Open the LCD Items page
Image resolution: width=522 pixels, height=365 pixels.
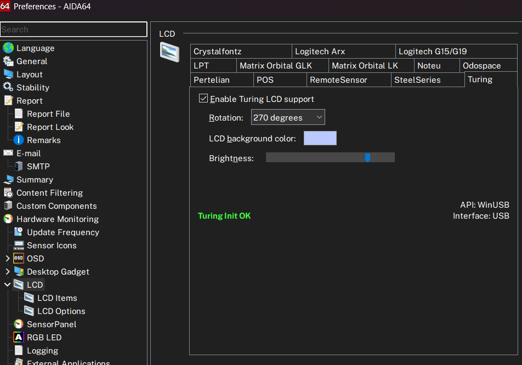[57, 298]
